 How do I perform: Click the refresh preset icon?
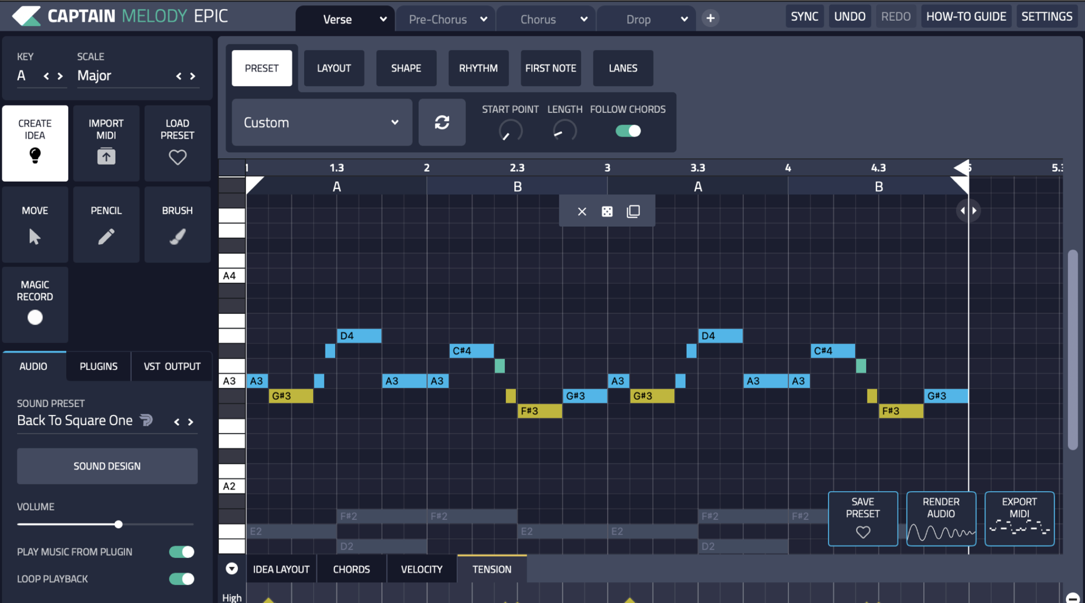[x=442, y=123]
